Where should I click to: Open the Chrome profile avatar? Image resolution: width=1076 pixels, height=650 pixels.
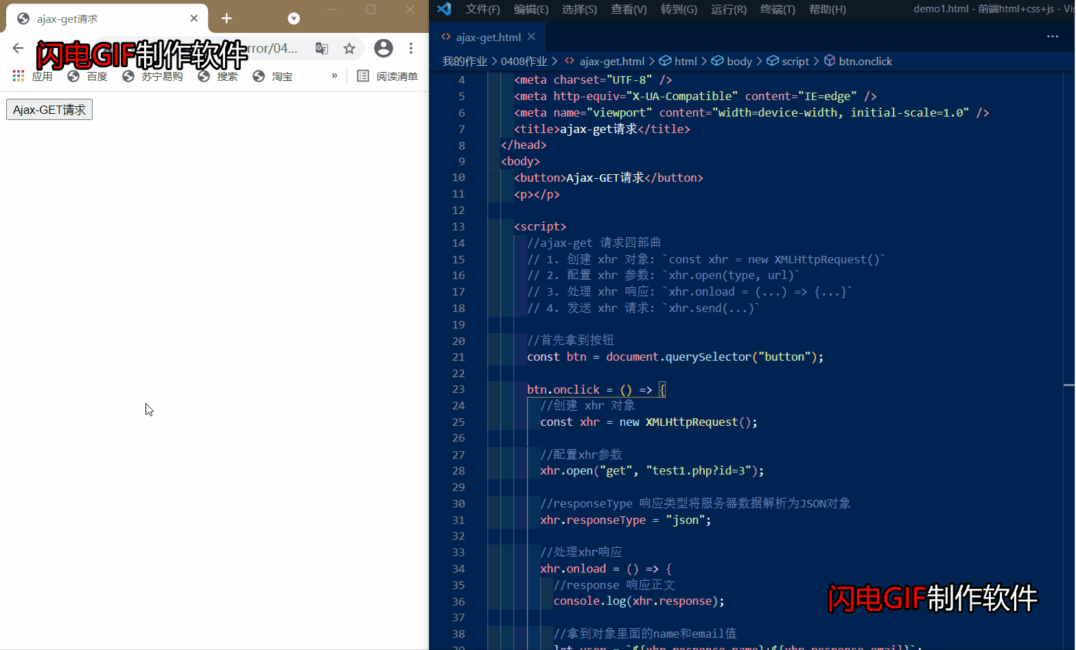click(x=384, y=48)
